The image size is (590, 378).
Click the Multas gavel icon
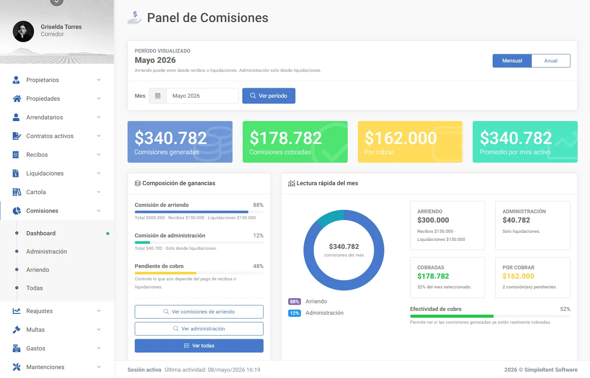click(x=17, y=330)
